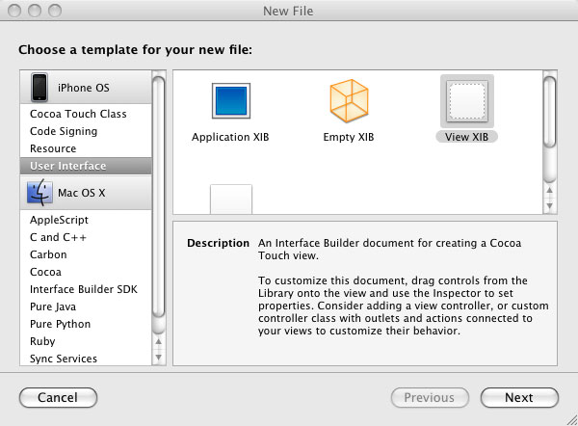Click the Mac OS X section header

tap(86, 193)
